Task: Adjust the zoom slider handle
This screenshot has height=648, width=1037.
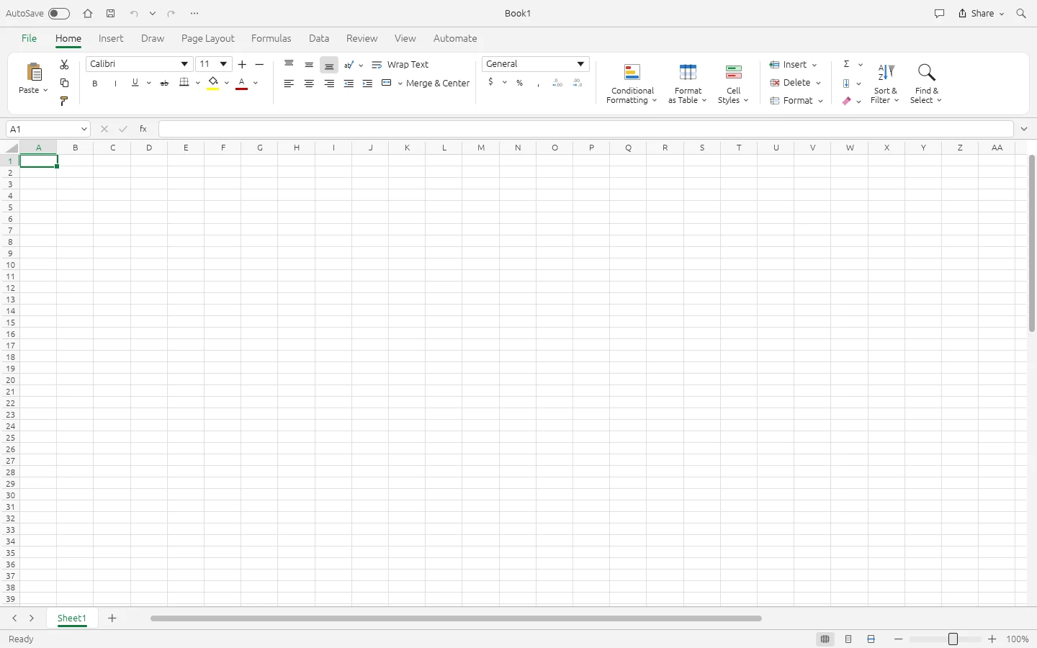Action: [x=953, y=639]
